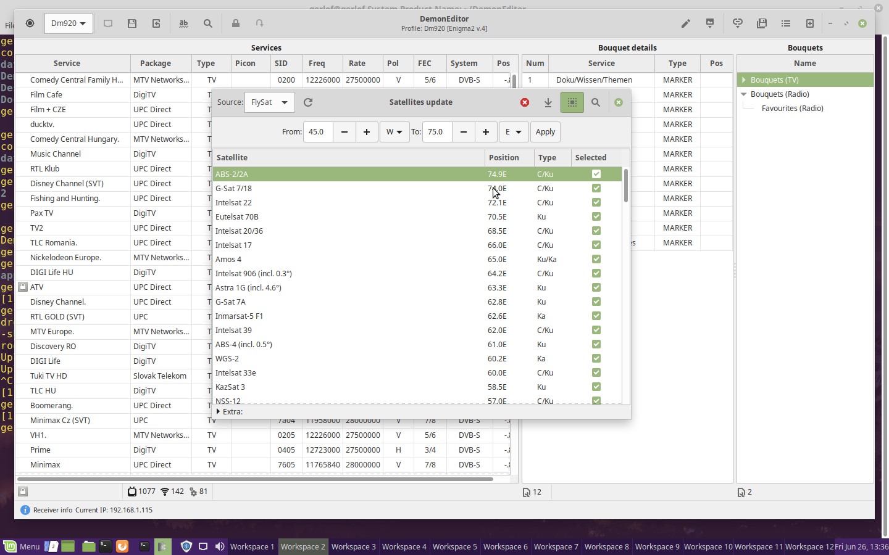Click the To position field showing 75.0
This screenshot has height=555, width=889.
437,132
